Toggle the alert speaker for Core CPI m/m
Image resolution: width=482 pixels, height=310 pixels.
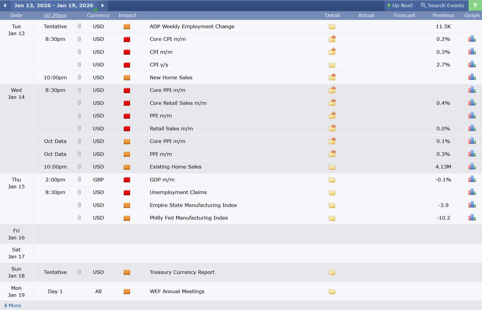click(79, 39)
